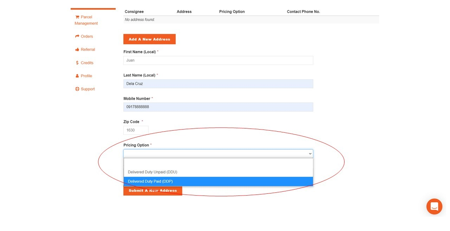Submit the new address form
The height and width of the screenshot is (231, 450).
click(153, 191)
